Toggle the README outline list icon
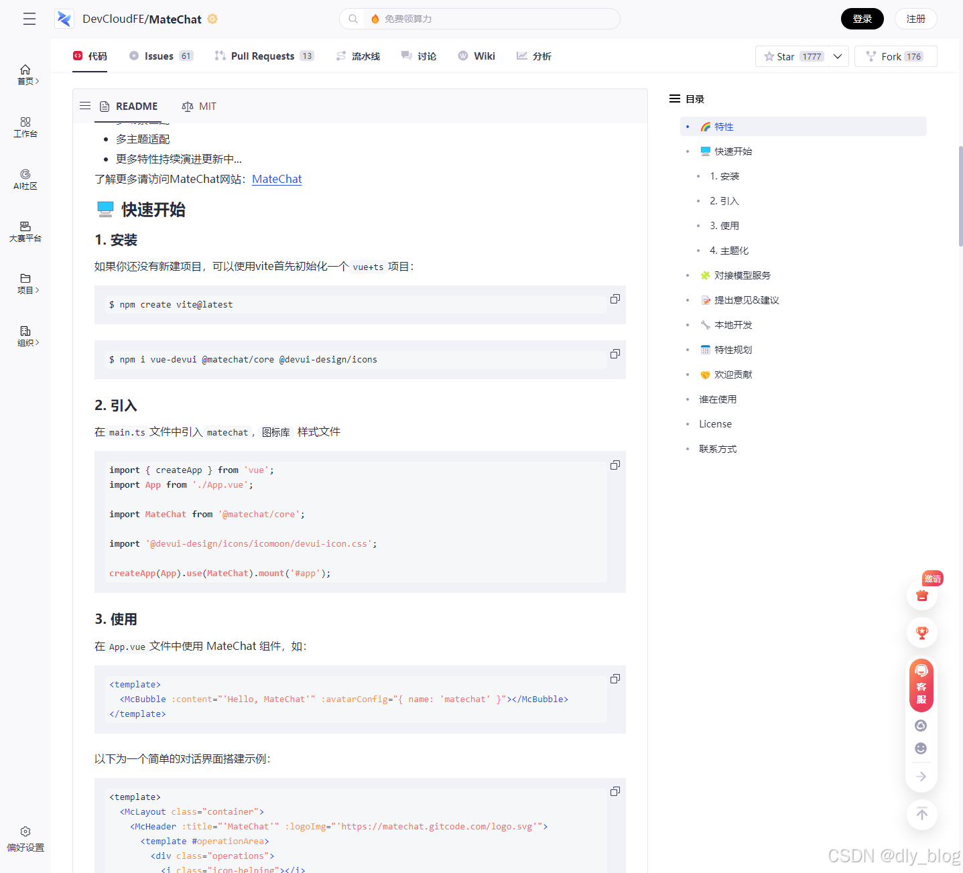963x873 pixels. tap(85, 106)
